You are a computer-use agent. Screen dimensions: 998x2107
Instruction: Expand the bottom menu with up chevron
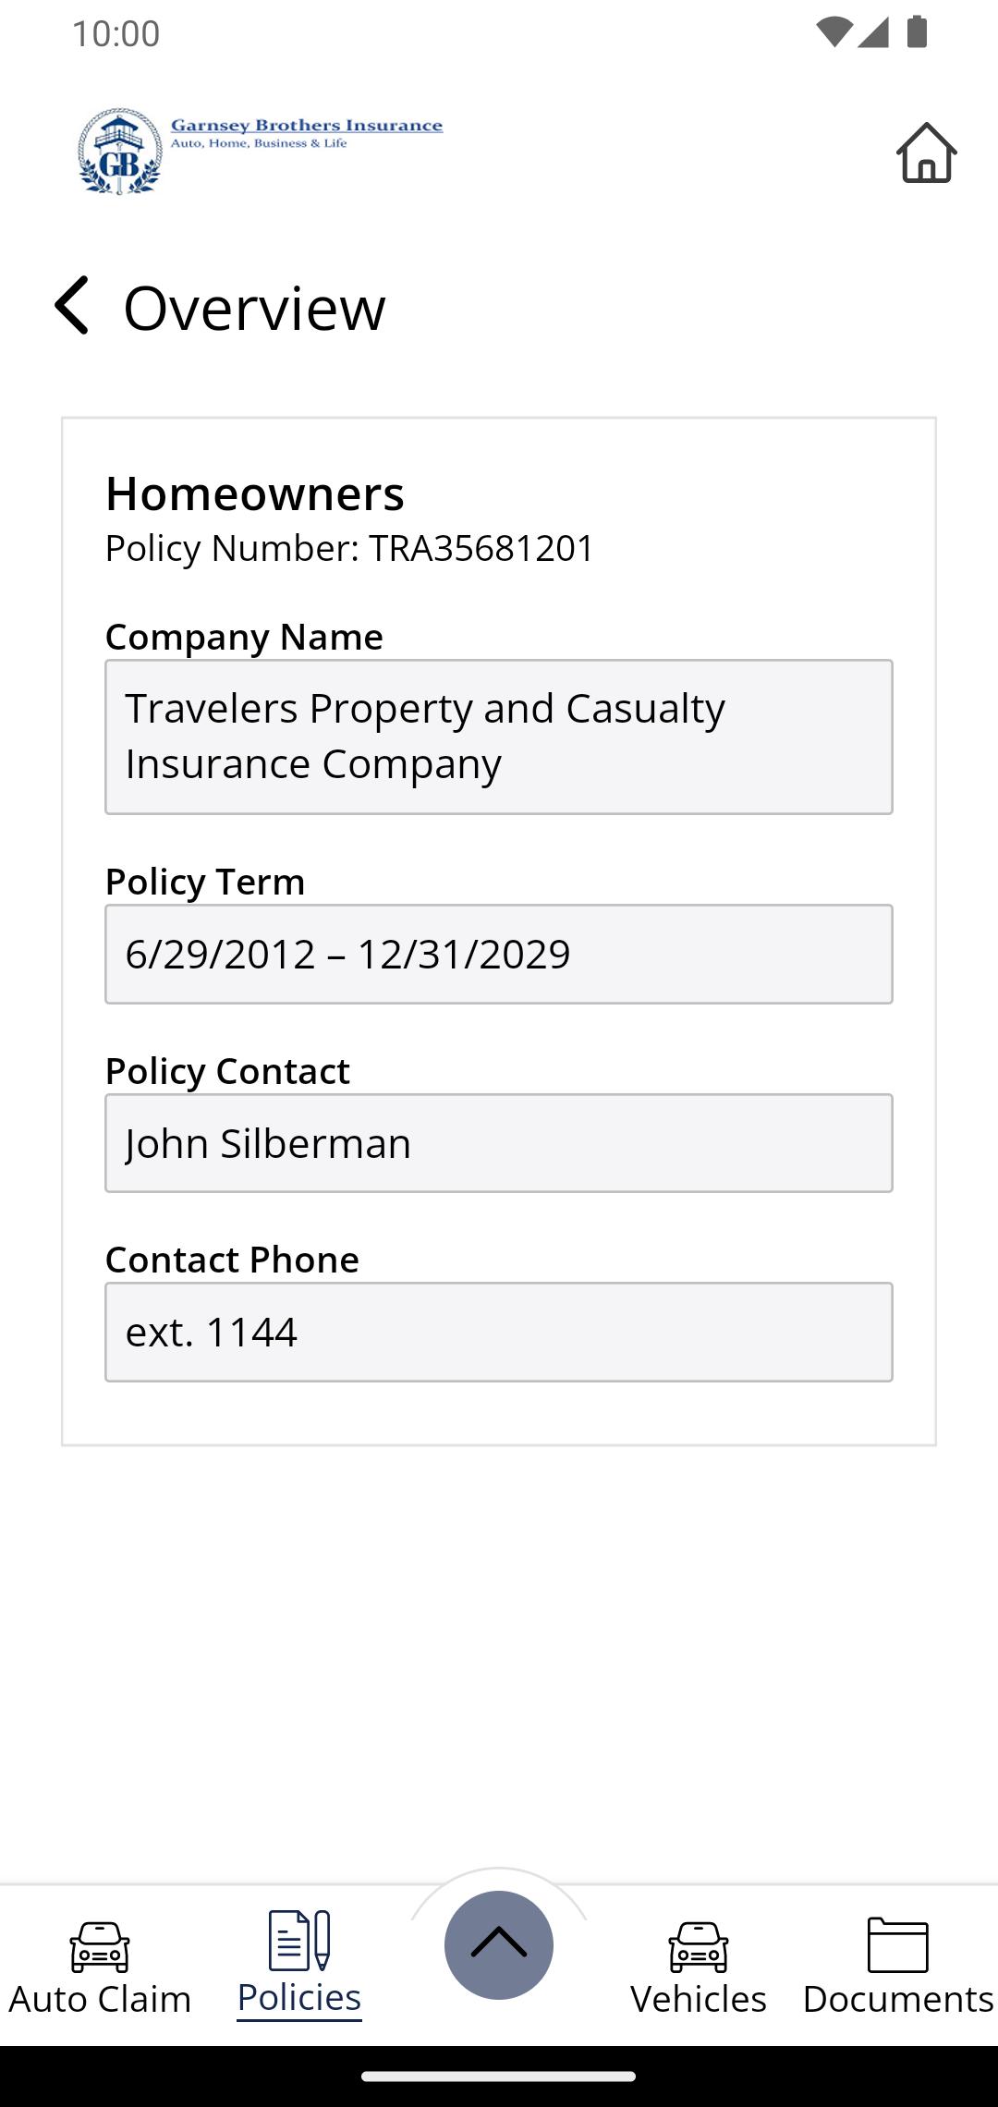pyautogui.click(x=499, y=1944)
